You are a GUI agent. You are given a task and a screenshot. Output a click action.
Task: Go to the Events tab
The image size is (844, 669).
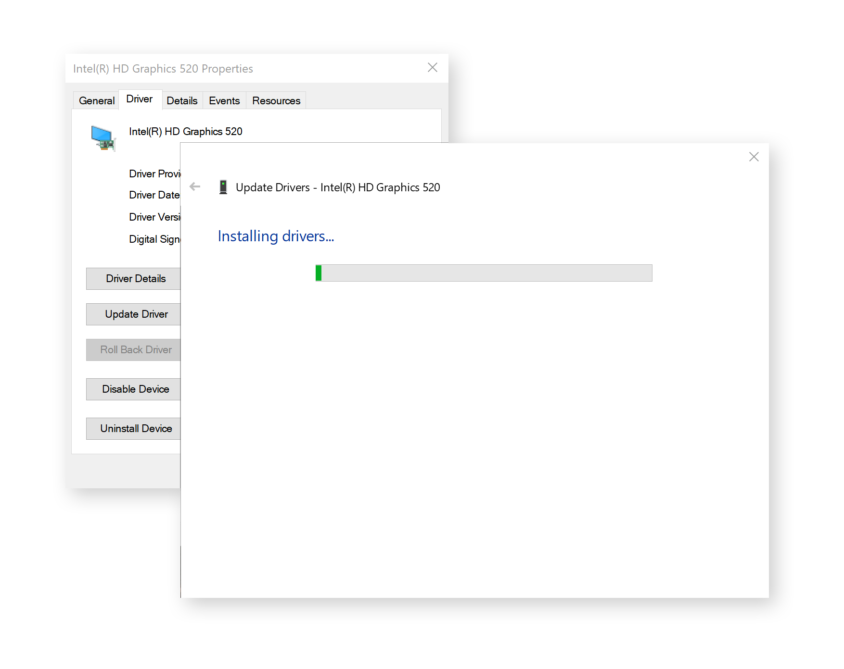[224, 100]
